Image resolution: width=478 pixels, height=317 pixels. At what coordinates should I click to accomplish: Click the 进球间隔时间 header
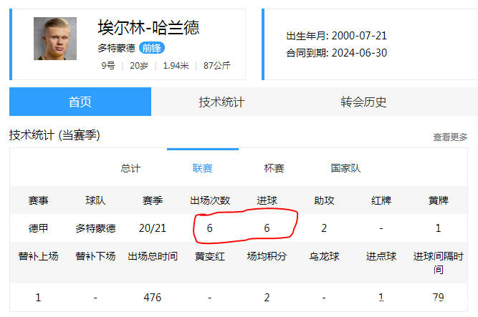point(439,263)
